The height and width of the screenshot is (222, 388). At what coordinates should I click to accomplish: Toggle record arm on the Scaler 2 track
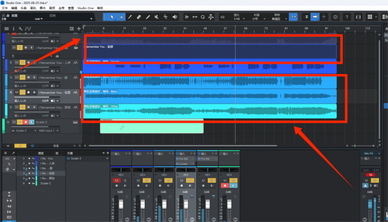click(x=26, y=122)
